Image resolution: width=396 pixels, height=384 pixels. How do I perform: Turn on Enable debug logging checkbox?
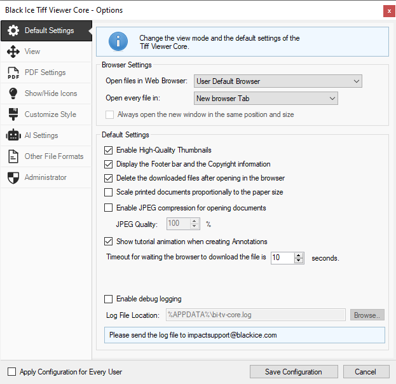click(x=108, y=299)
